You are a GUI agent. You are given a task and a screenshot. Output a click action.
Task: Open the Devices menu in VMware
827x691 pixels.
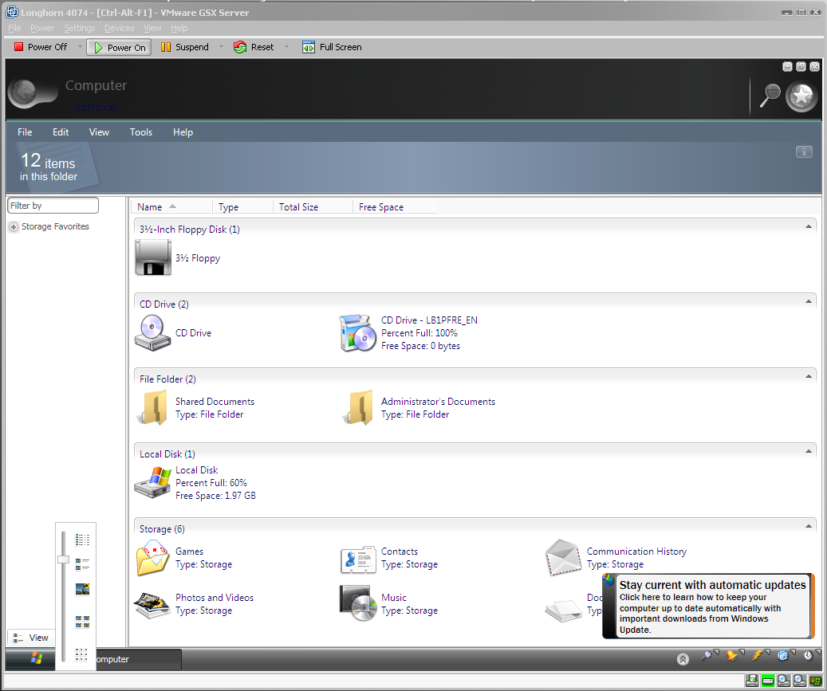coord(120,28)
